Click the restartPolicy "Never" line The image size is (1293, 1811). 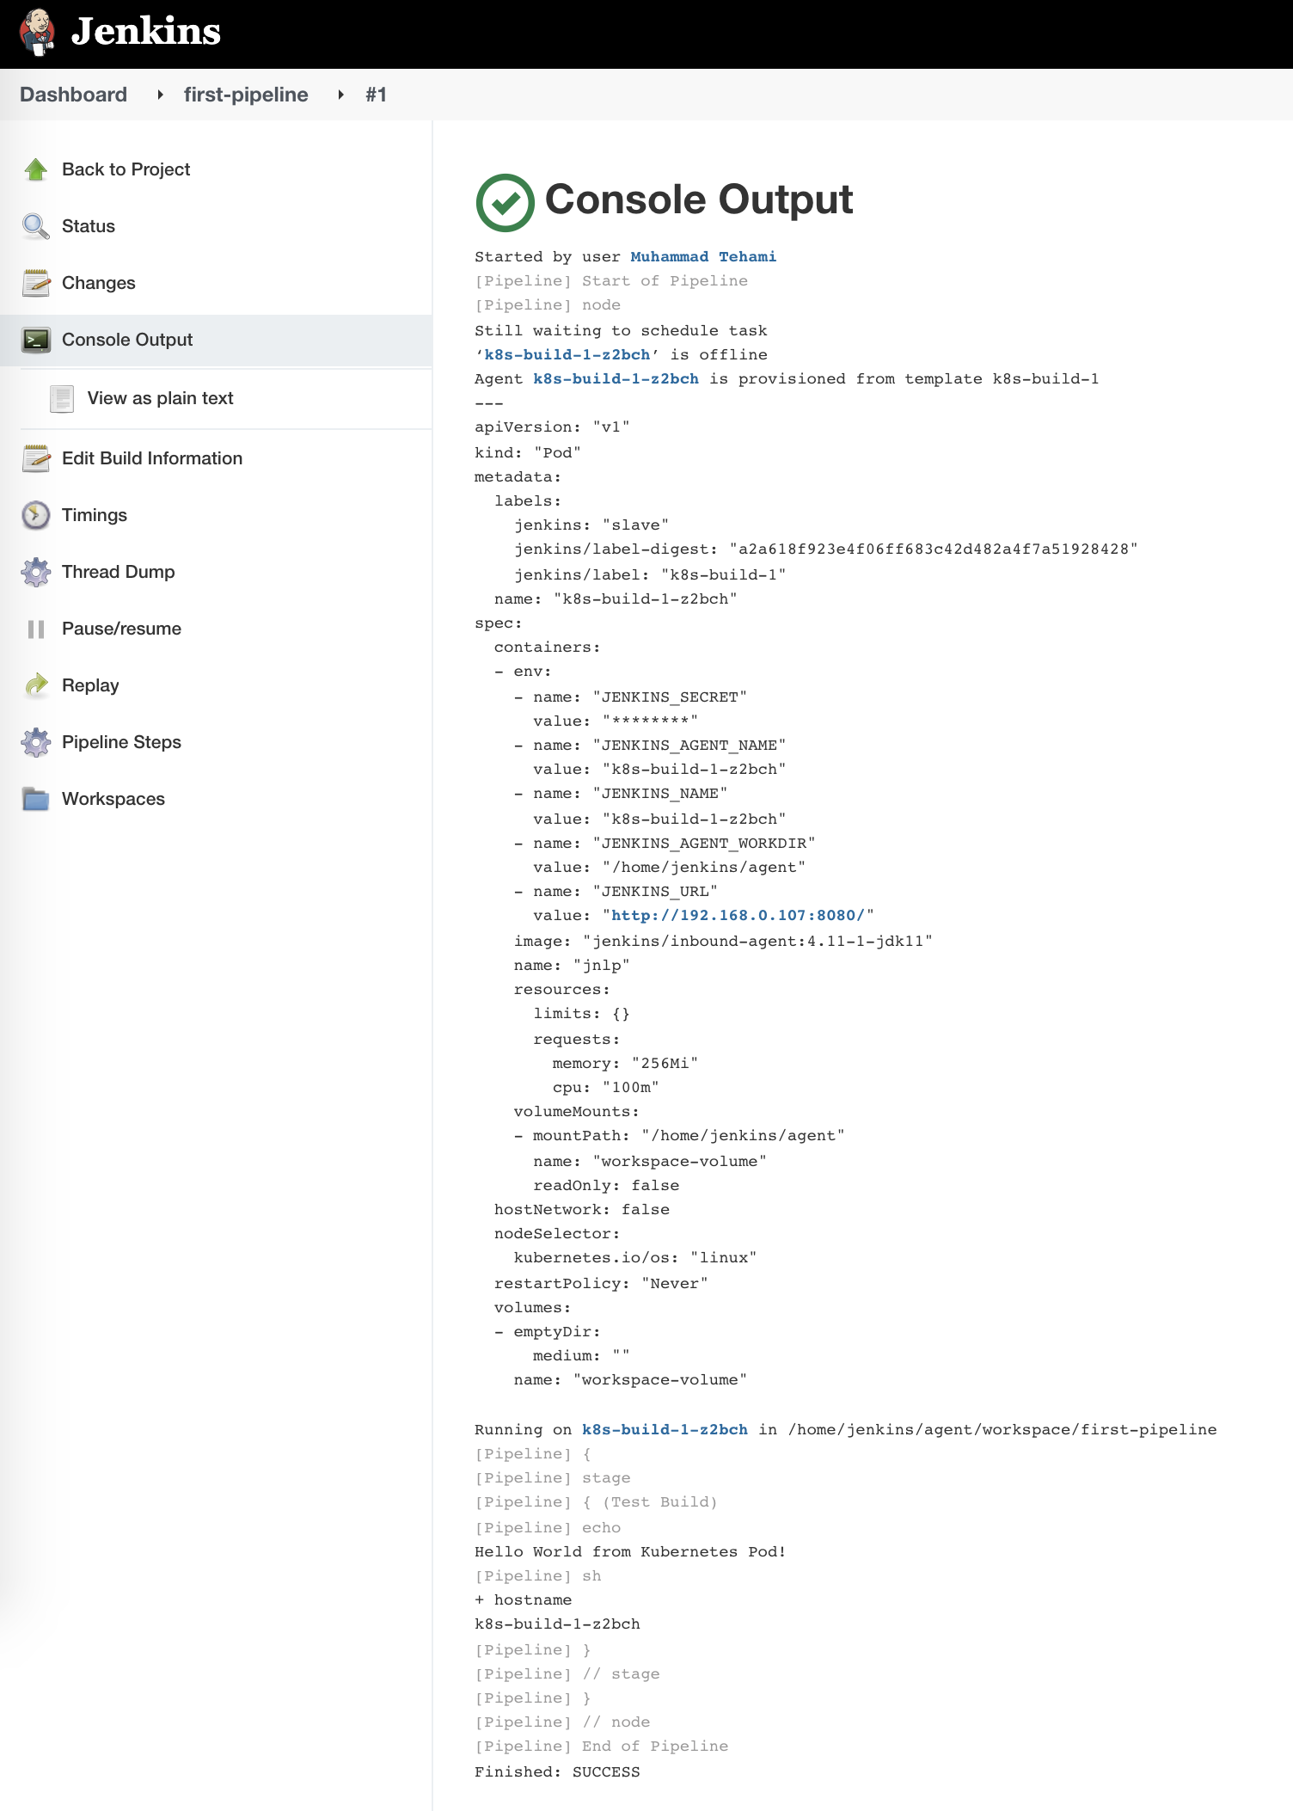pyautogui.click(x=601, y=1284)
